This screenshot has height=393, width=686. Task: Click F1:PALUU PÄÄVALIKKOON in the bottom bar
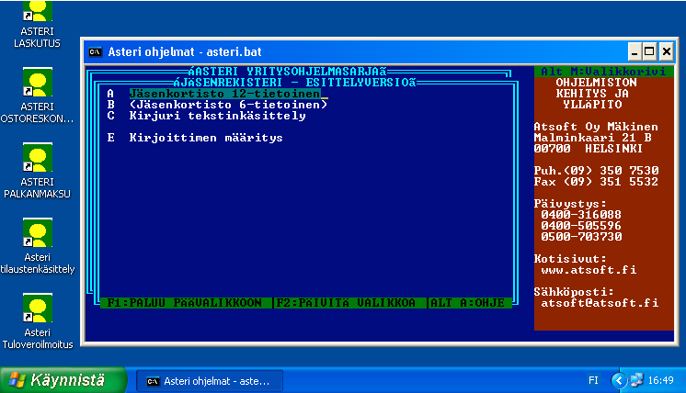tap(184, 303)
